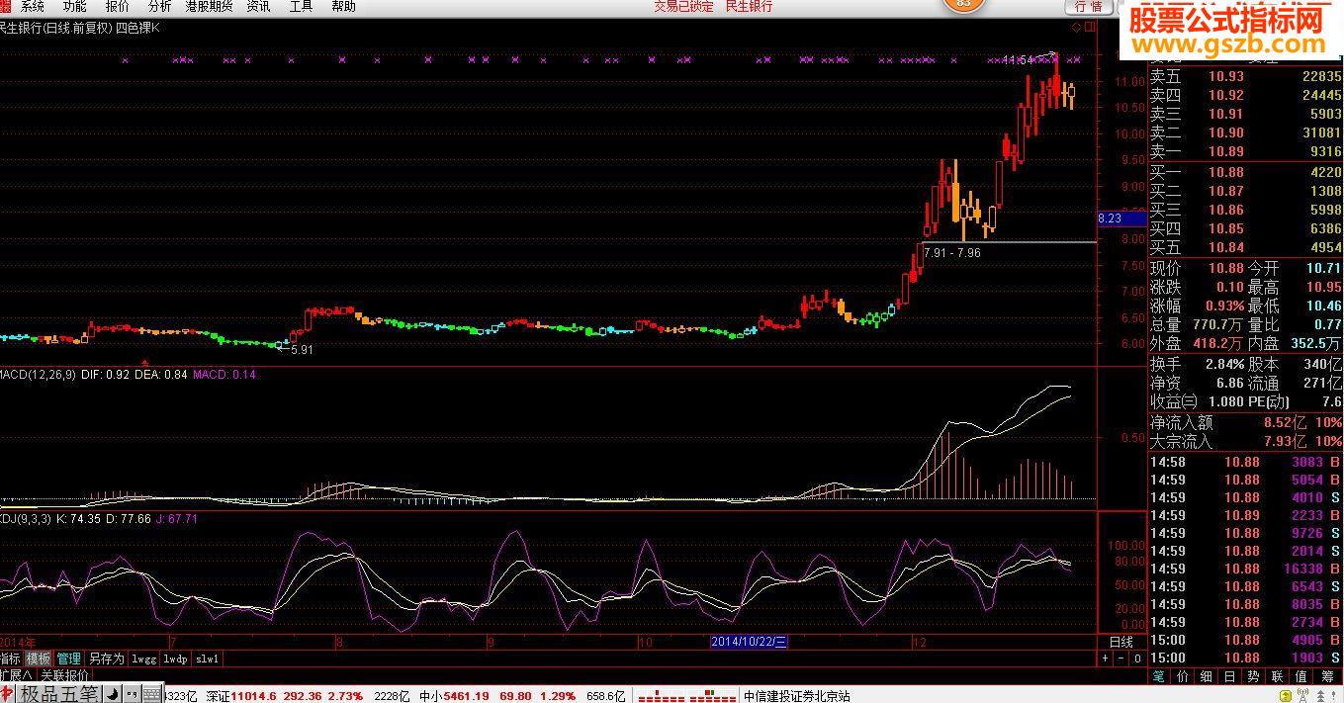Viewport: 1344px width, 703px height.
Task: Select the slw1 template tab
Action: pyautogui.click(x=207, y=658)
